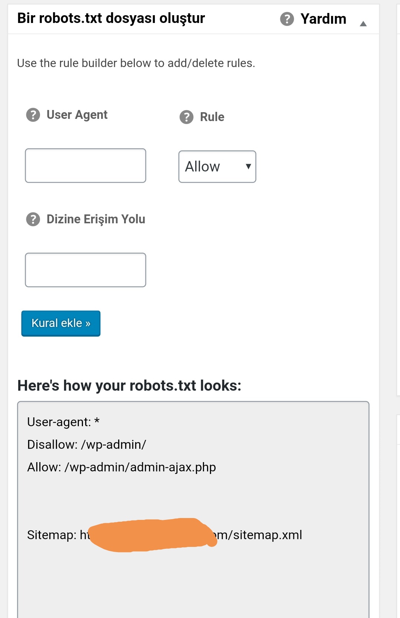Click the User Agent label text
The height and width of the screenshot is (618, 400).
tap(77, 115)
